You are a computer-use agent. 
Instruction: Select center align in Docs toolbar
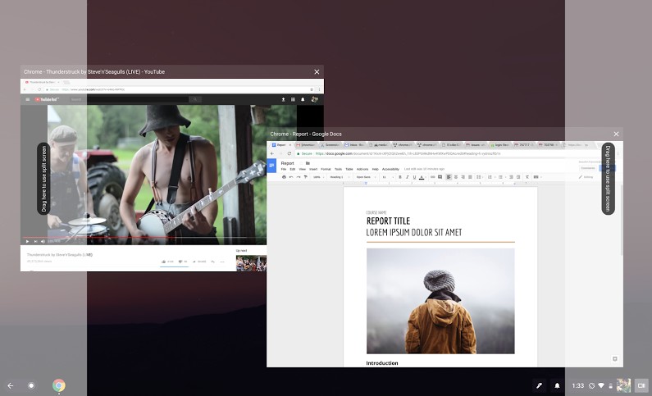click(x=456, y=177)
